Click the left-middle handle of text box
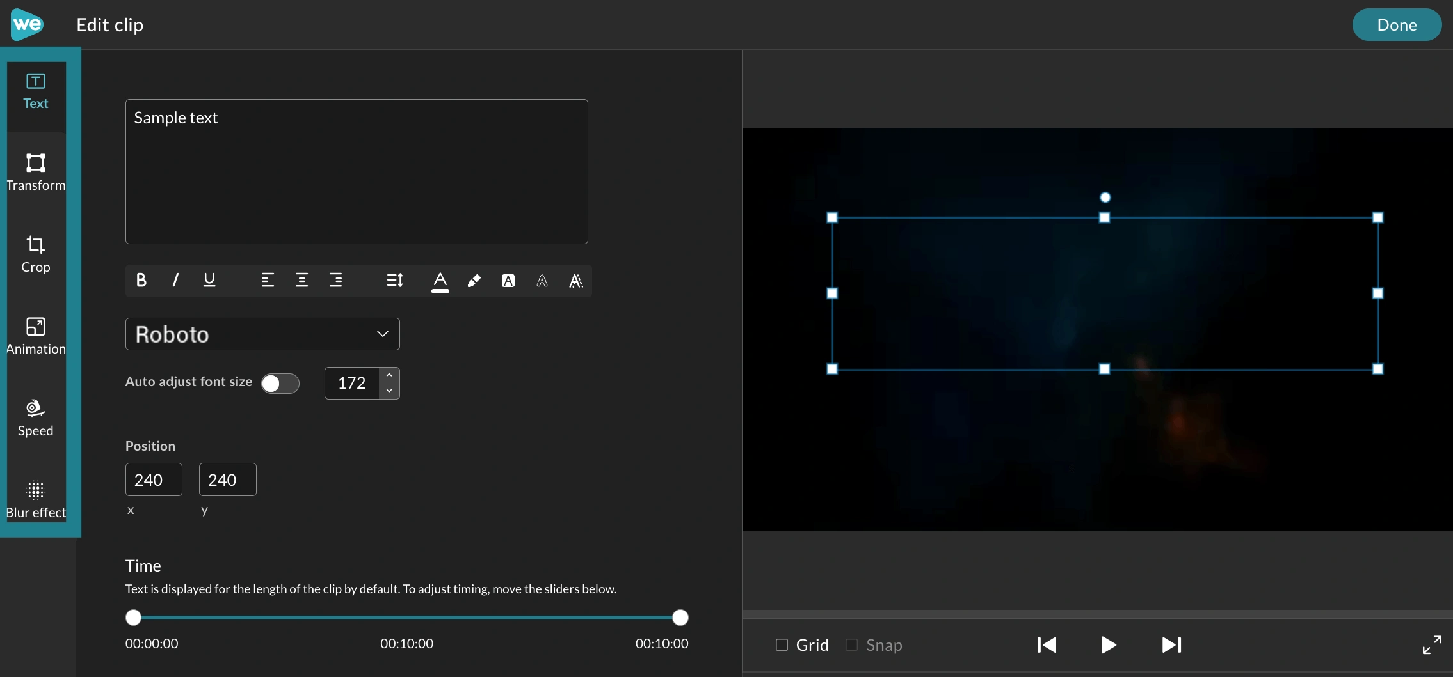The width and height of the screenshot is (1453, 677). pos(832,293)
